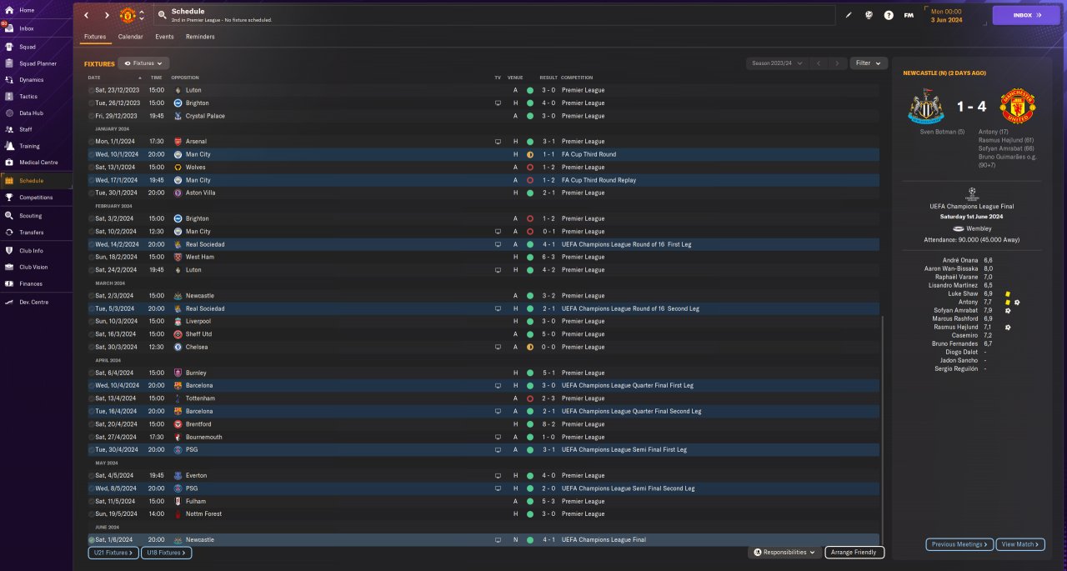Open Dev. Centre in the sidebar
1067x571 pixels.
tap(33, 303)
